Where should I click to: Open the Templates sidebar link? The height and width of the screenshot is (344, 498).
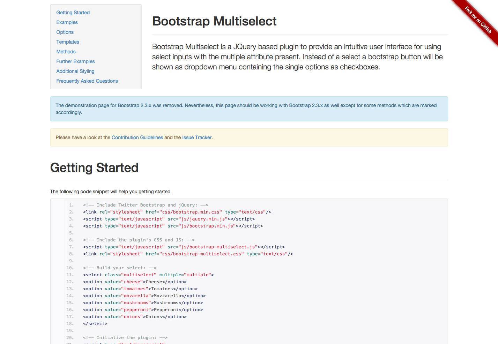68,42
